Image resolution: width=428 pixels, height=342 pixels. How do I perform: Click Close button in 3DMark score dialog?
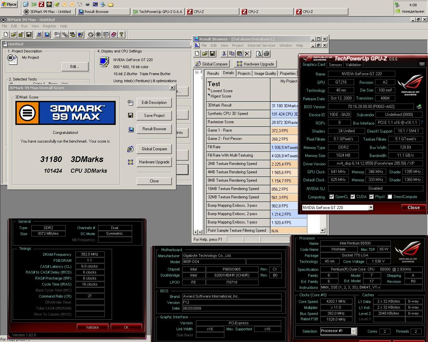154,181
